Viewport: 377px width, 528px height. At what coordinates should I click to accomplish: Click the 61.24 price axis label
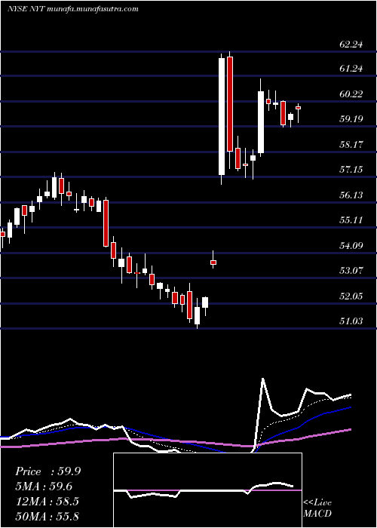click(351, 69)
